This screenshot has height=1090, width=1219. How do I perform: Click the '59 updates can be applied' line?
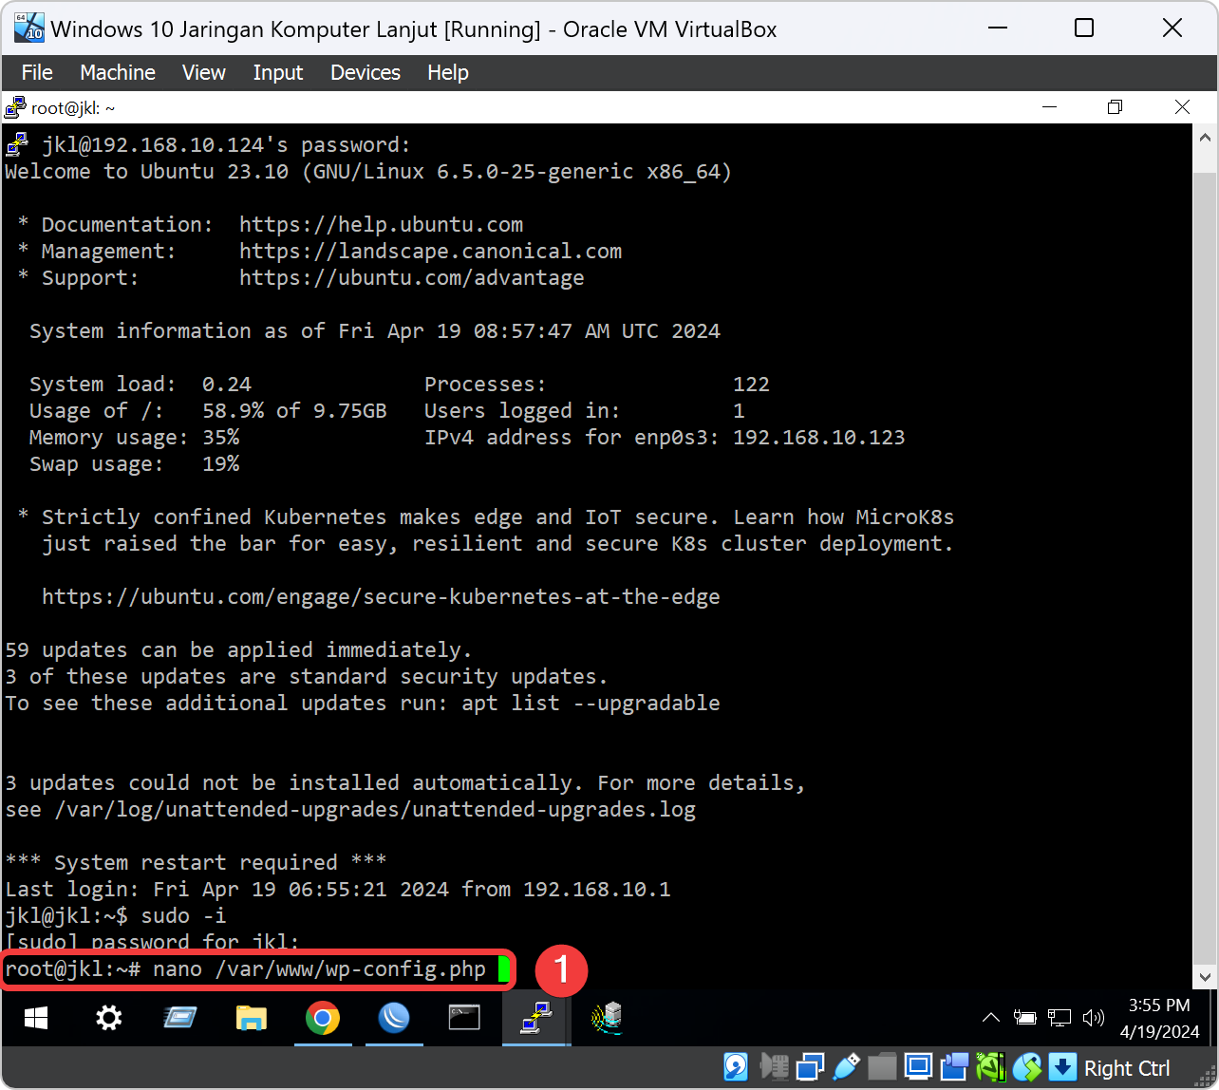pyautogui.click(x=238, y=650)
